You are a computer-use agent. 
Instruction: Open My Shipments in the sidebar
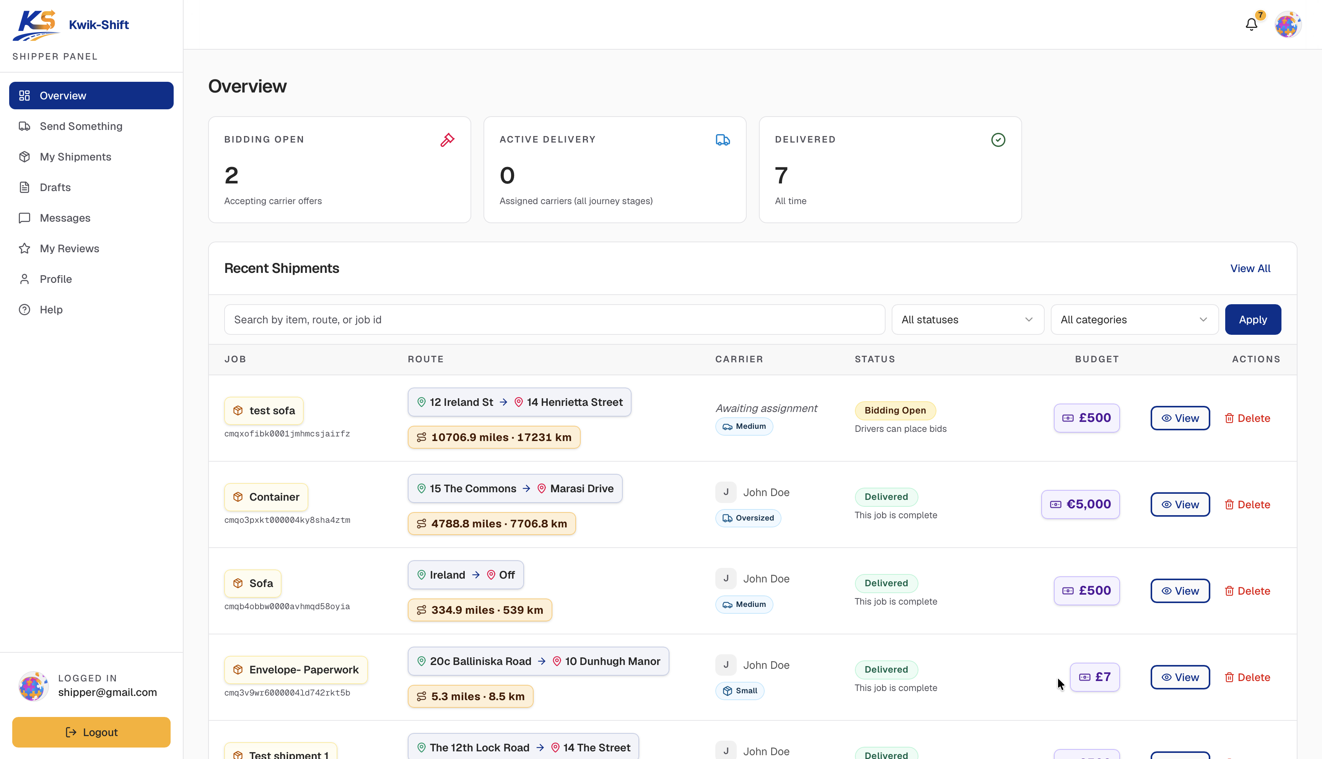91,157
